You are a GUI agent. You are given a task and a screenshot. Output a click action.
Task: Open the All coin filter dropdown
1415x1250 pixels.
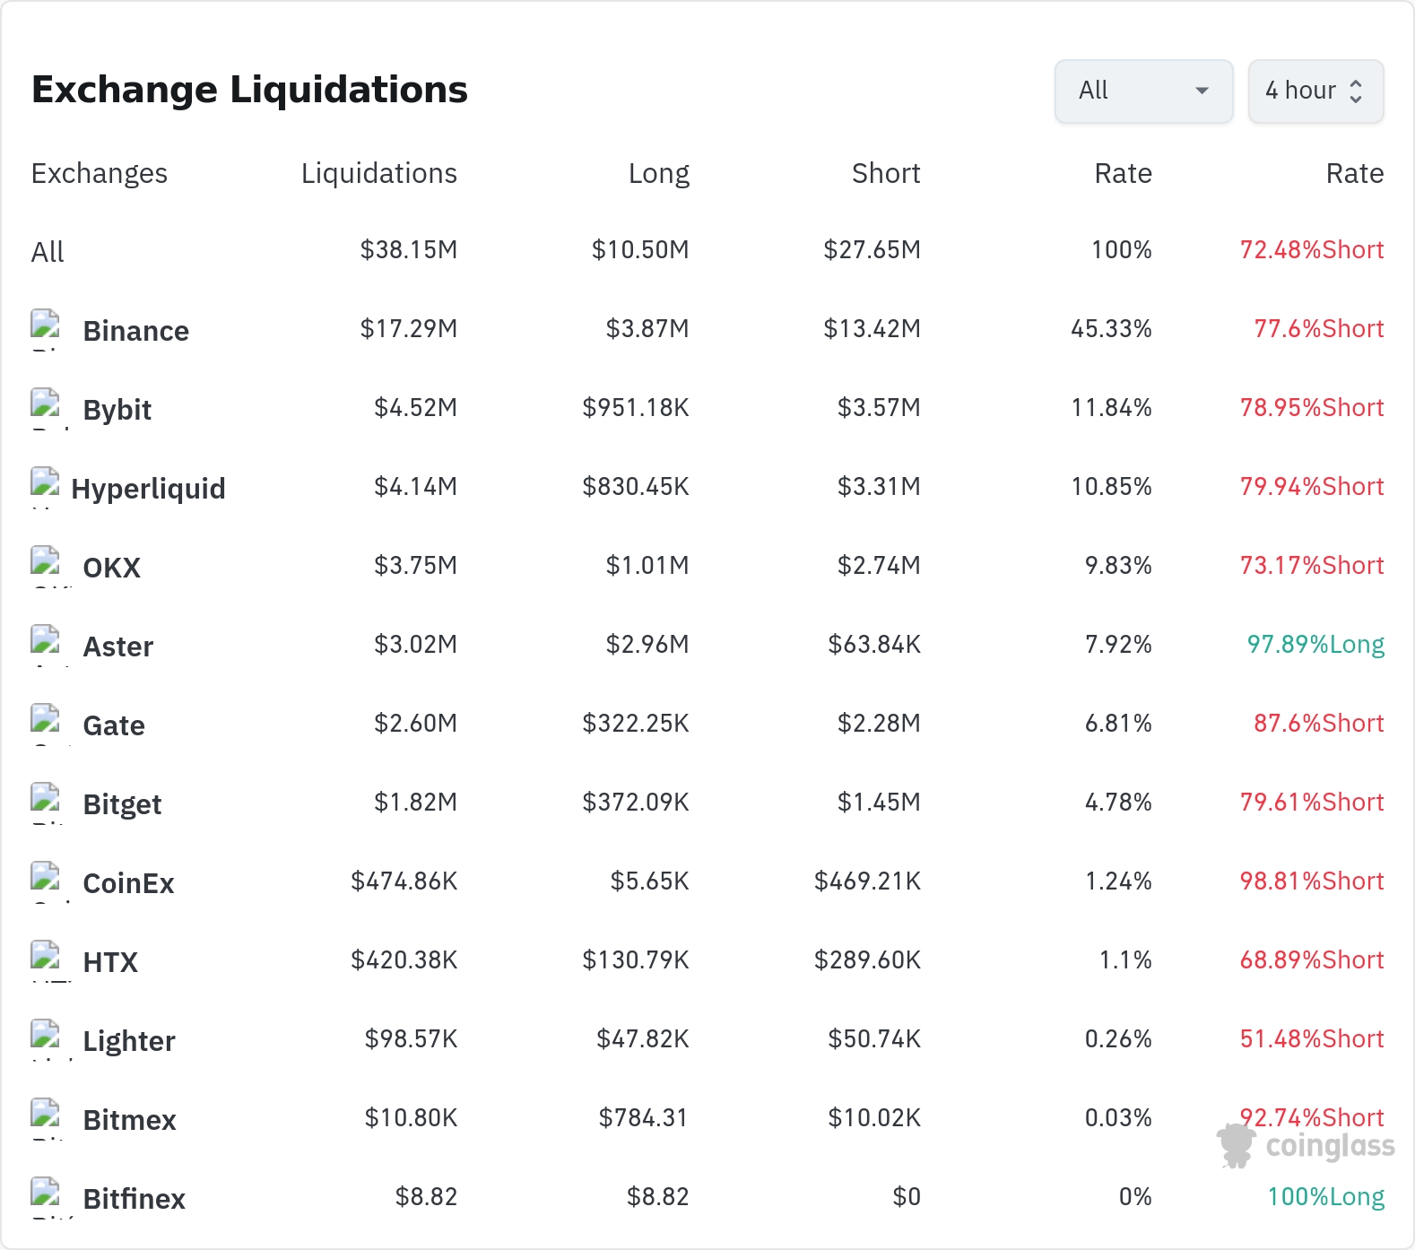[x=1143, y=91]
